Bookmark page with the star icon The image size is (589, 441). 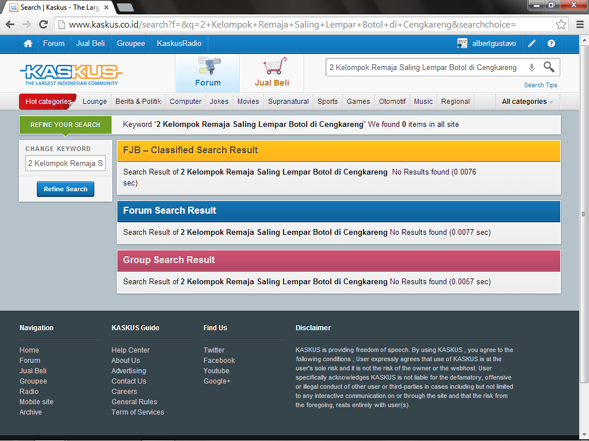point(561,25)
